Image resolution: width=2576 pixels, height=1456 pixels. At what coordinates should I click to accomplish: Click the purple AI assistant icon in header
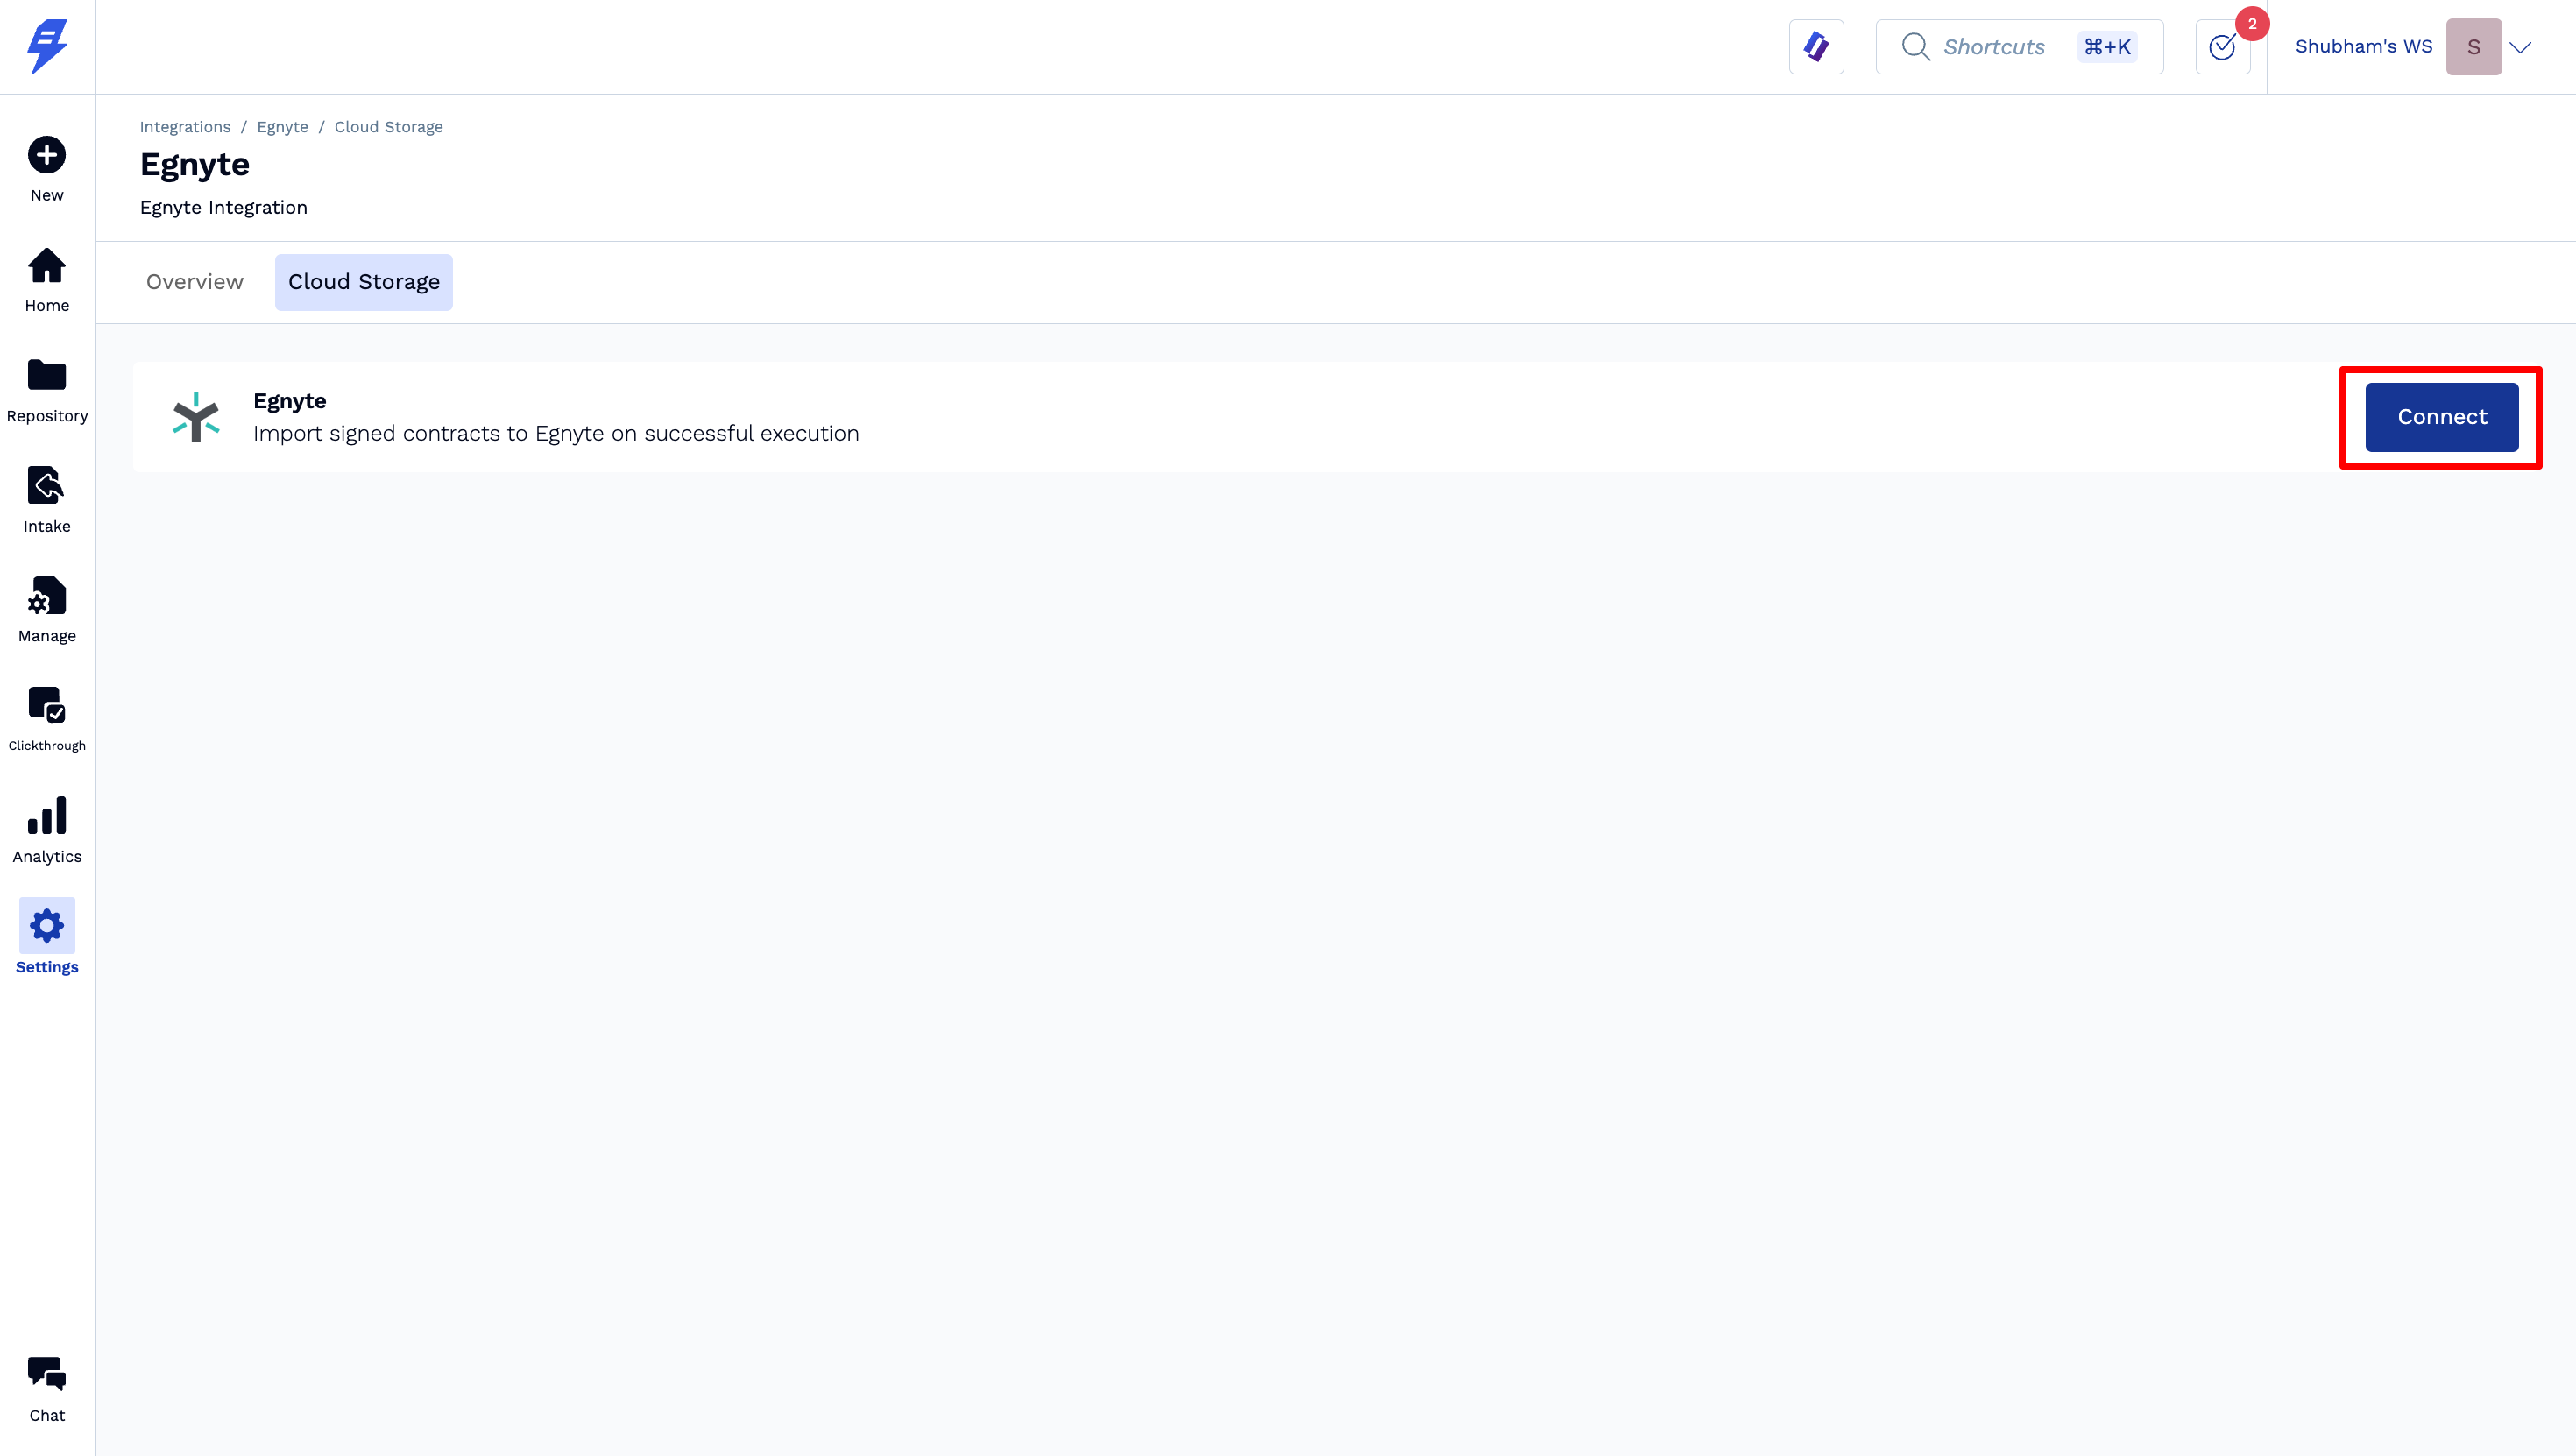pyautogui.click(x=1816, y=47)
